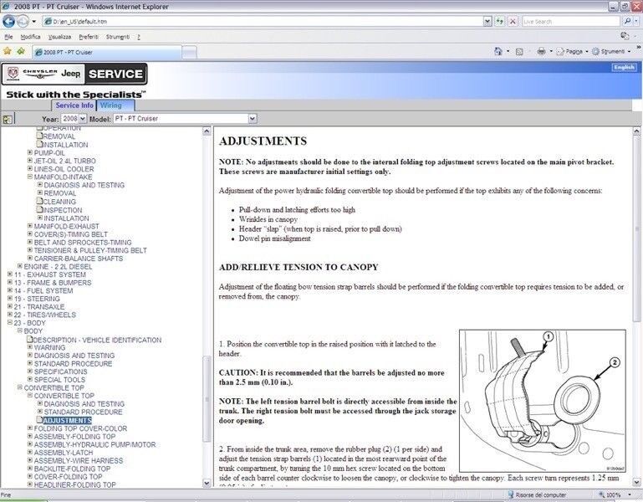This screenshot has width=643, height=502.
Task: Open the Preferiti menu
Action: coord(88,37)
